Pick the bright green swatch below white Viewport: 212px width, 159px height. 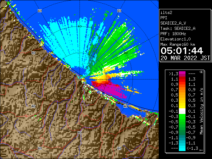[182, 116]
